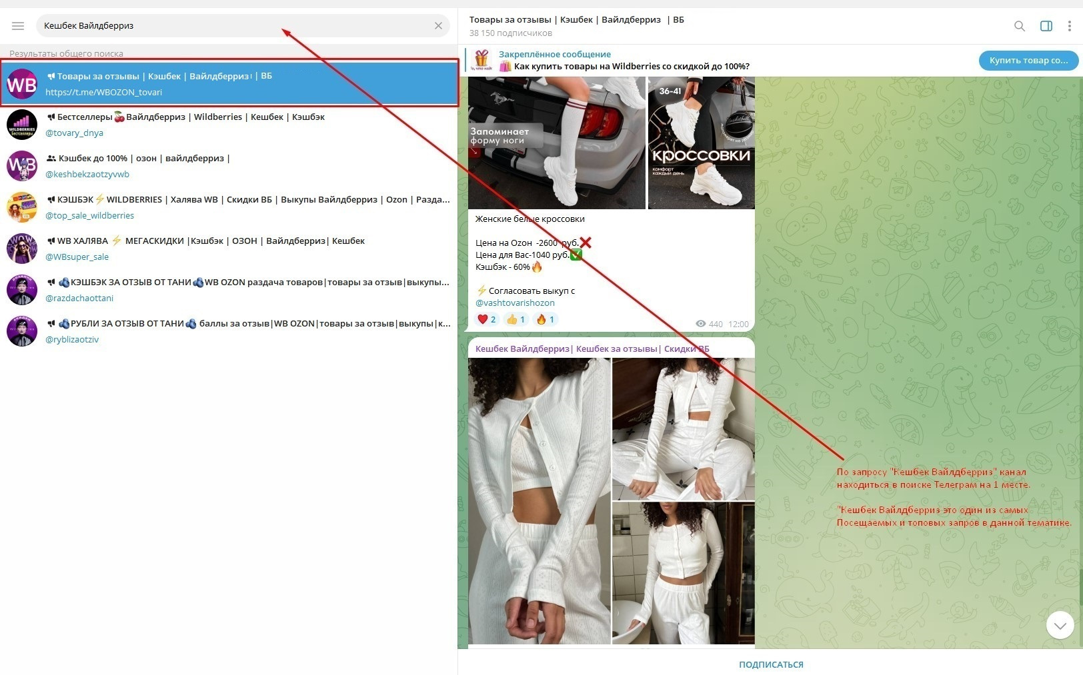Click the pinned message gift thumbnail
This screenshot has width=1083, height=675.
[481, 60]
